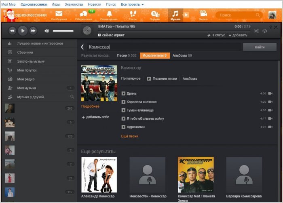Open Оповещения notifications bell

(109, 15)
